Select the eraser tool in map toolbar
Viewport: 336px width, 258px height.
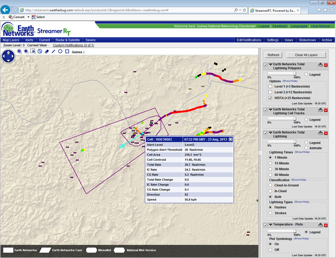click(x=47, y=51)
